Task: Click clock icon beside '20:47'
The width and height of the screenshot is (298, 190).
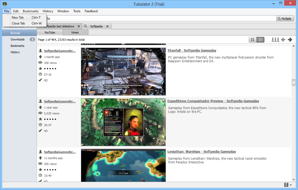Action: (40, 125)
